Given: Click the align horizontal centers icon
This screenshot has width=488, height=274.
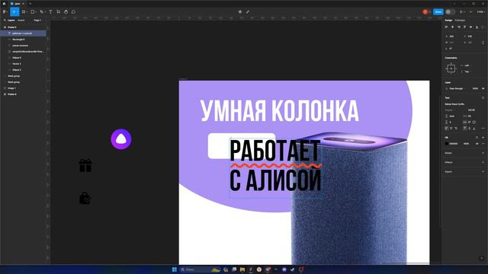Looking at the screenshot, I should tap(452, 27).
